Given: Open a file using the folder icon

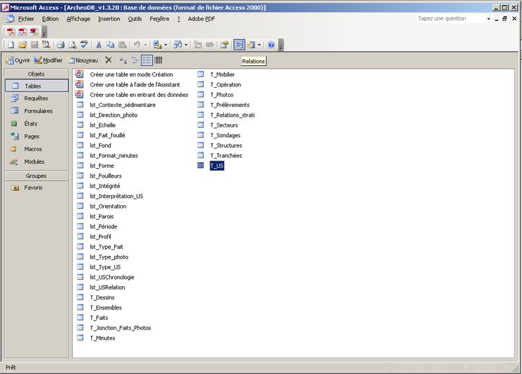Looking at the screenshot, I should [22, 45].
